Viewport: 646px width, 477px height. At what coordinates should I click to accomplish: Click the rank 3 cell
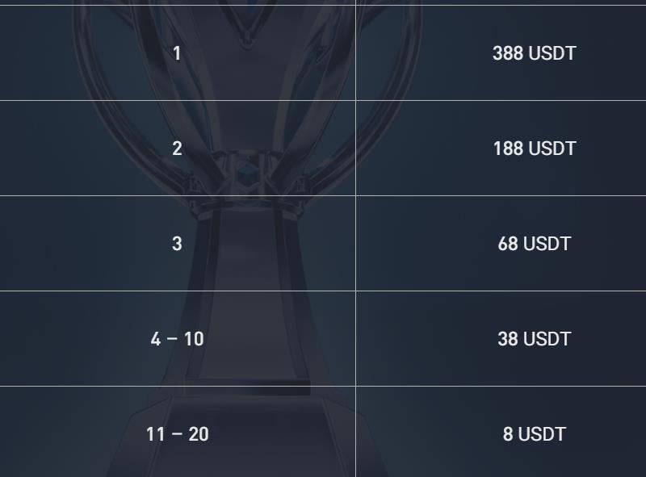[x=177, y=244]
